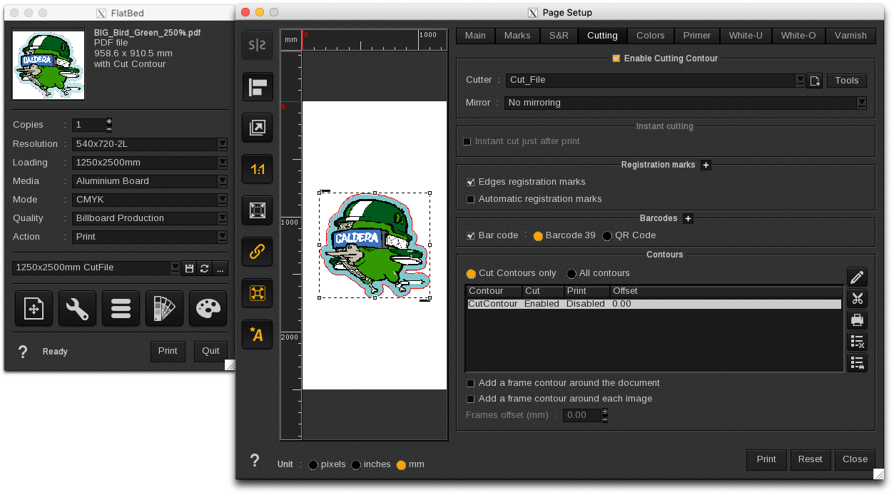Click the swatch book icon near the palette
The height and width of the screenshot is (495, 894).
[x=164, y=308]
